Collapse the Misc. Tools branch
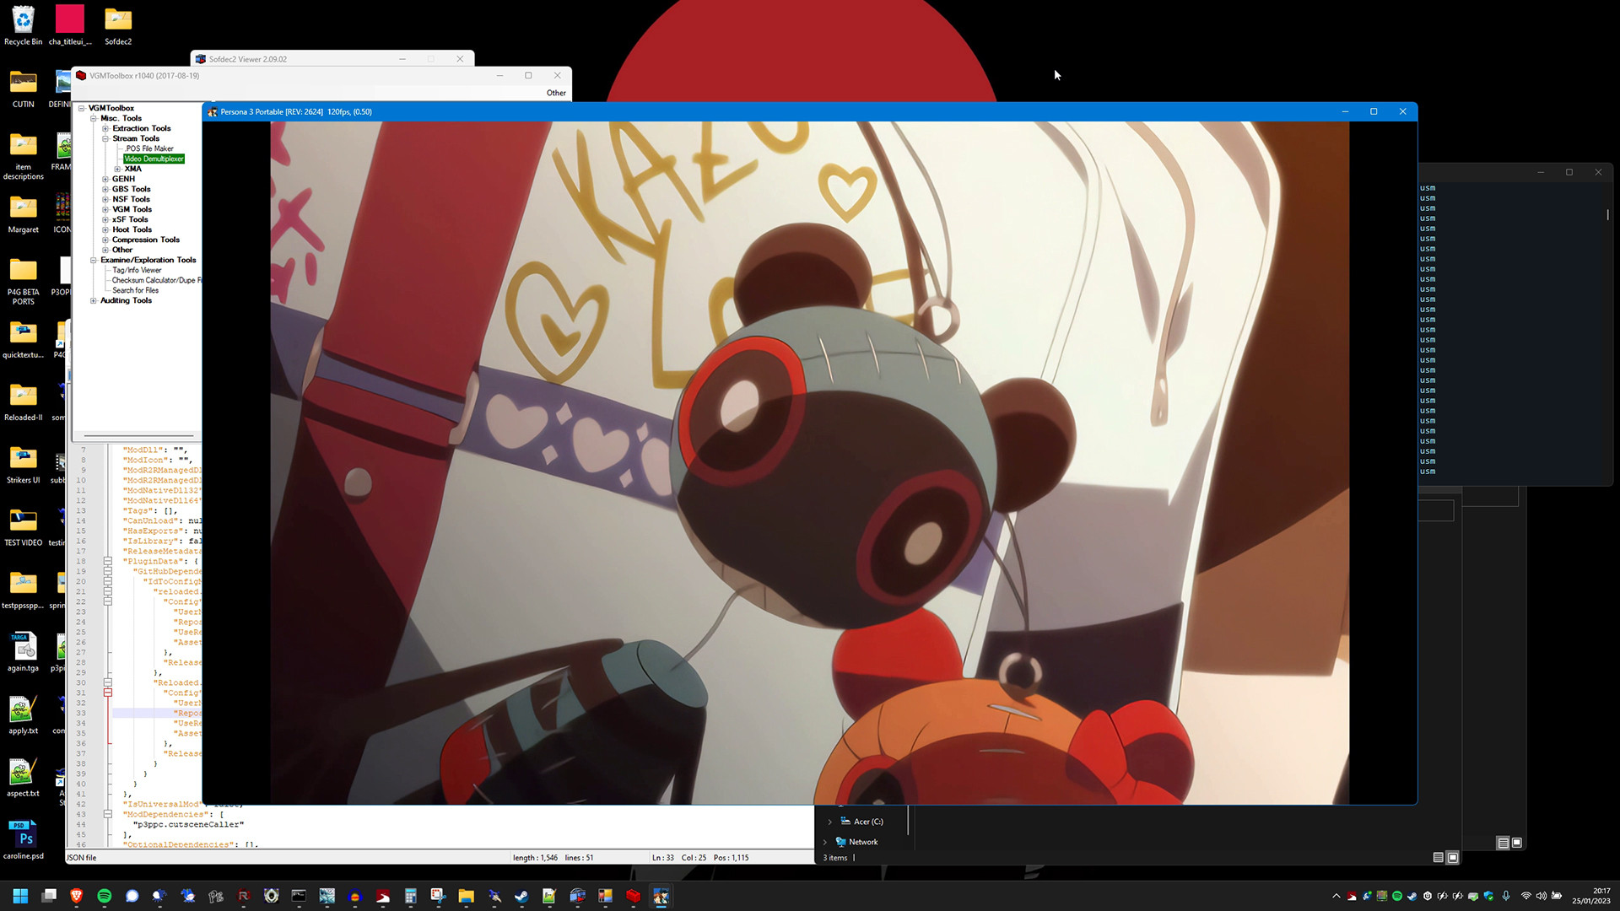This screenshot has height=911, width=1620. pyautogui.click(x=94, y=118)
